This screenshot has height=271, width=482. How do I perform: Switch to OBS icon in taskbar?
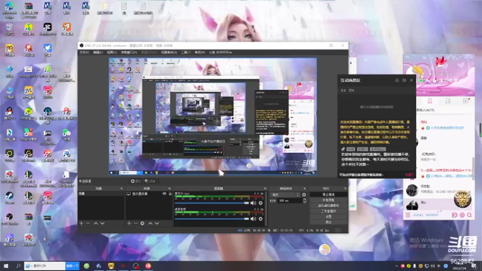[136, 266]
